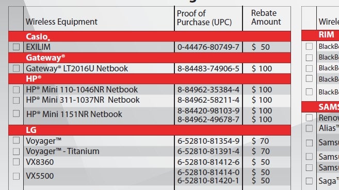Image resolution: width=339 pixels, height=190 pixels.
Task: Click the $70 rebate for Voyager
Action: (260, 141)
